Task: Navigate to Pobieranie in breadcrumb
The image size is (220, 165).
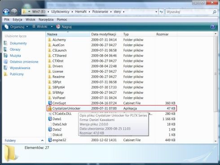Action: [x=100, y=12]
